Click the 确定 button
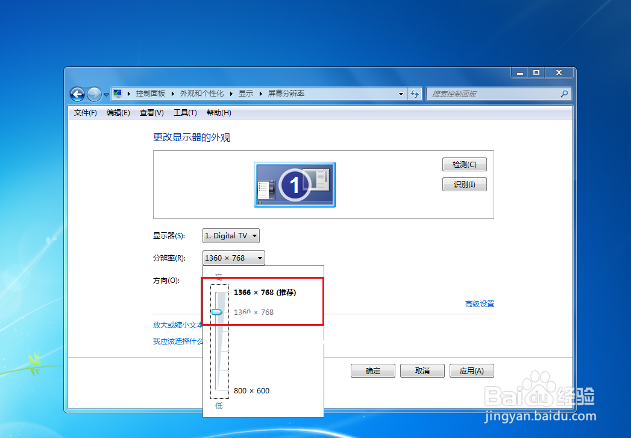The image size is (631, 438). [373, 370]
